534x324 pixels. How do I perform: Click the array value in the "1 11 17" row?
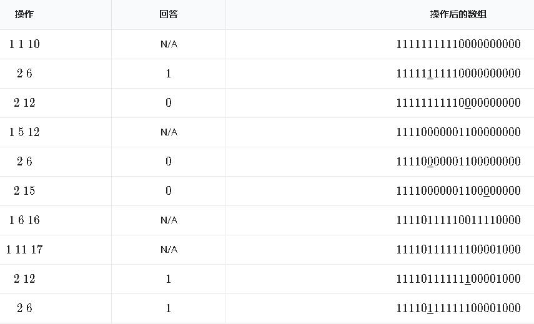(x=458, y=250)
